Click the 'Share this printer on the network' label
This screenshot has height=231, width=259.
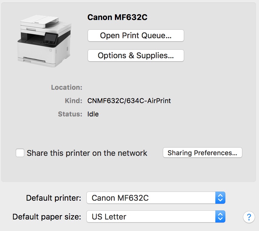point(87,153)
